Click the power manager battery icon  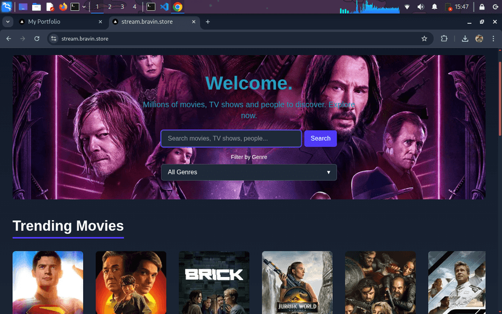pos(448,7)
